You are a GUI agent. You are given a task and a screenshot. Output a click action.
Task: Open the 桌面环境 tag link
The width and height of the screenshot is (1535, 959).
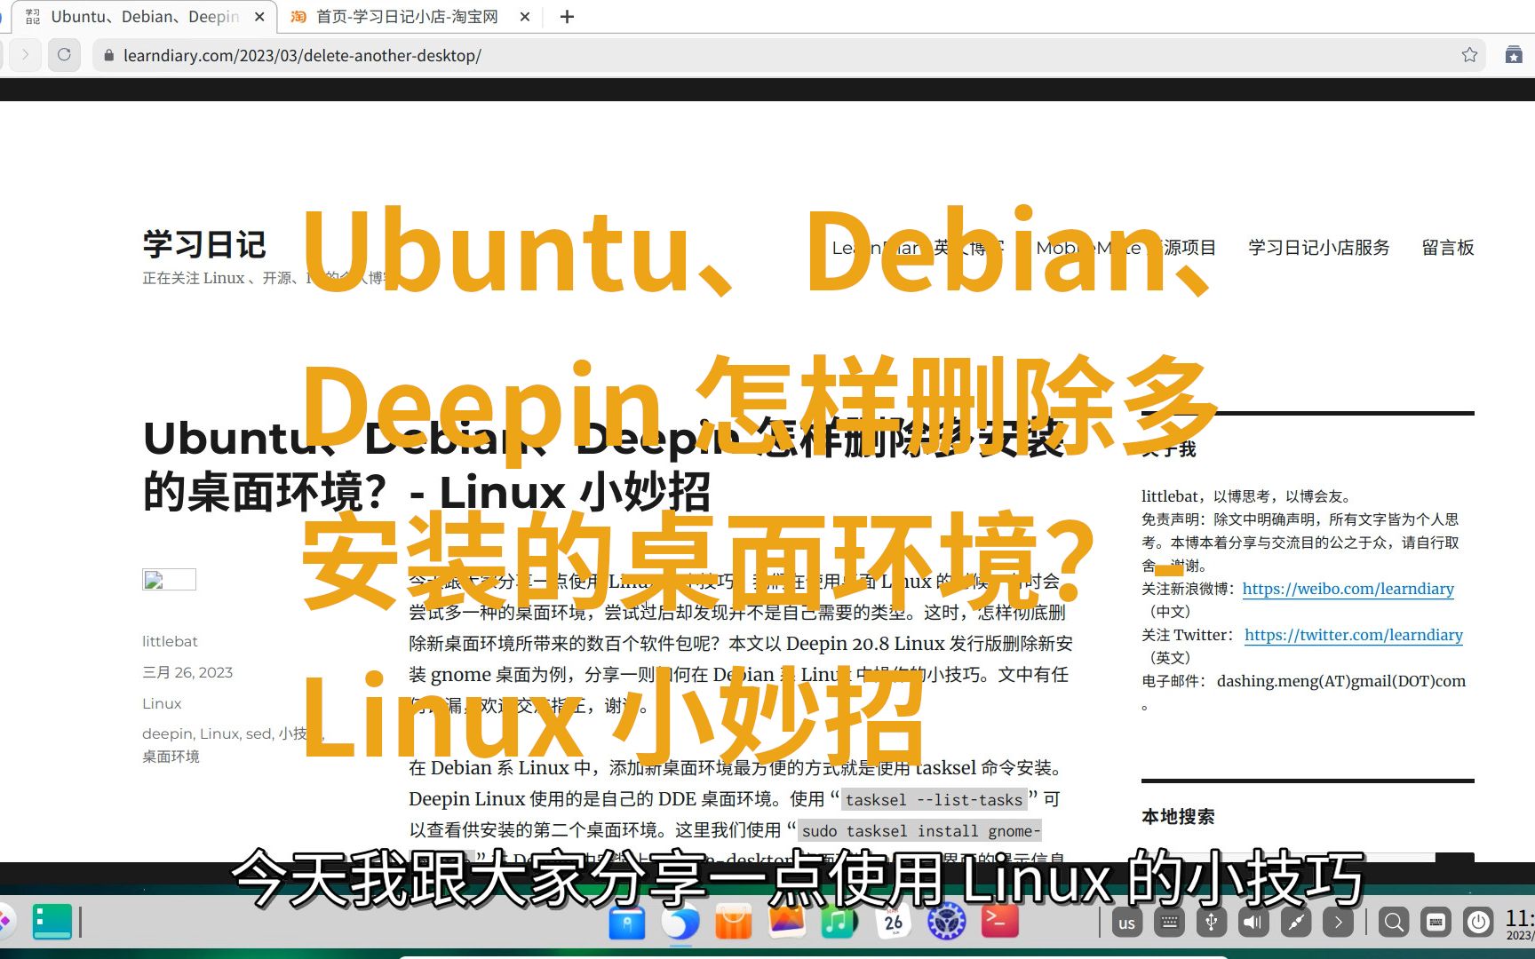coord(171,757)
